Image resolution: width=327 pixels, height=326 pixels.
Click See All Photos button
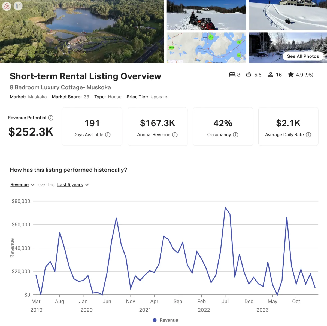click(x=303, y=56)
